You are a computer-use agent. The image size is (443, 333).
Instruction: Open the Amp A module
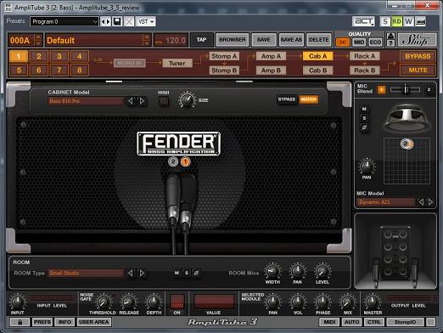pyautogui.click(x=271, y=56)
